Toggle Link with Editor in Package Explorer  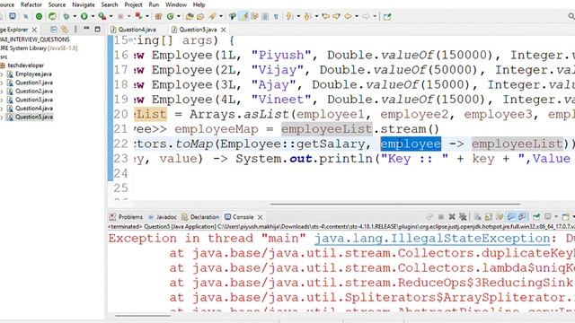coord(65,30)
